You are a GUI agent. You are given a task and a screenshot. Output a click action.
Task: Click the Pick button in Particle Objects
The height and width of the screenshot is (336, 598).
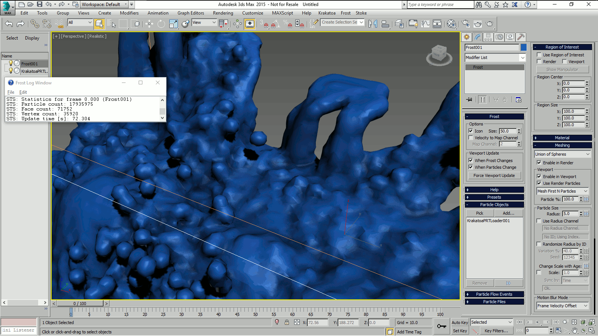[480, 213]
